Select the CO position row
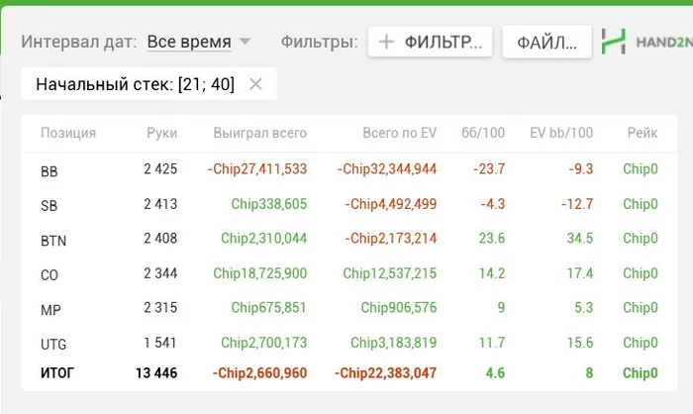 tap(49, 274)
